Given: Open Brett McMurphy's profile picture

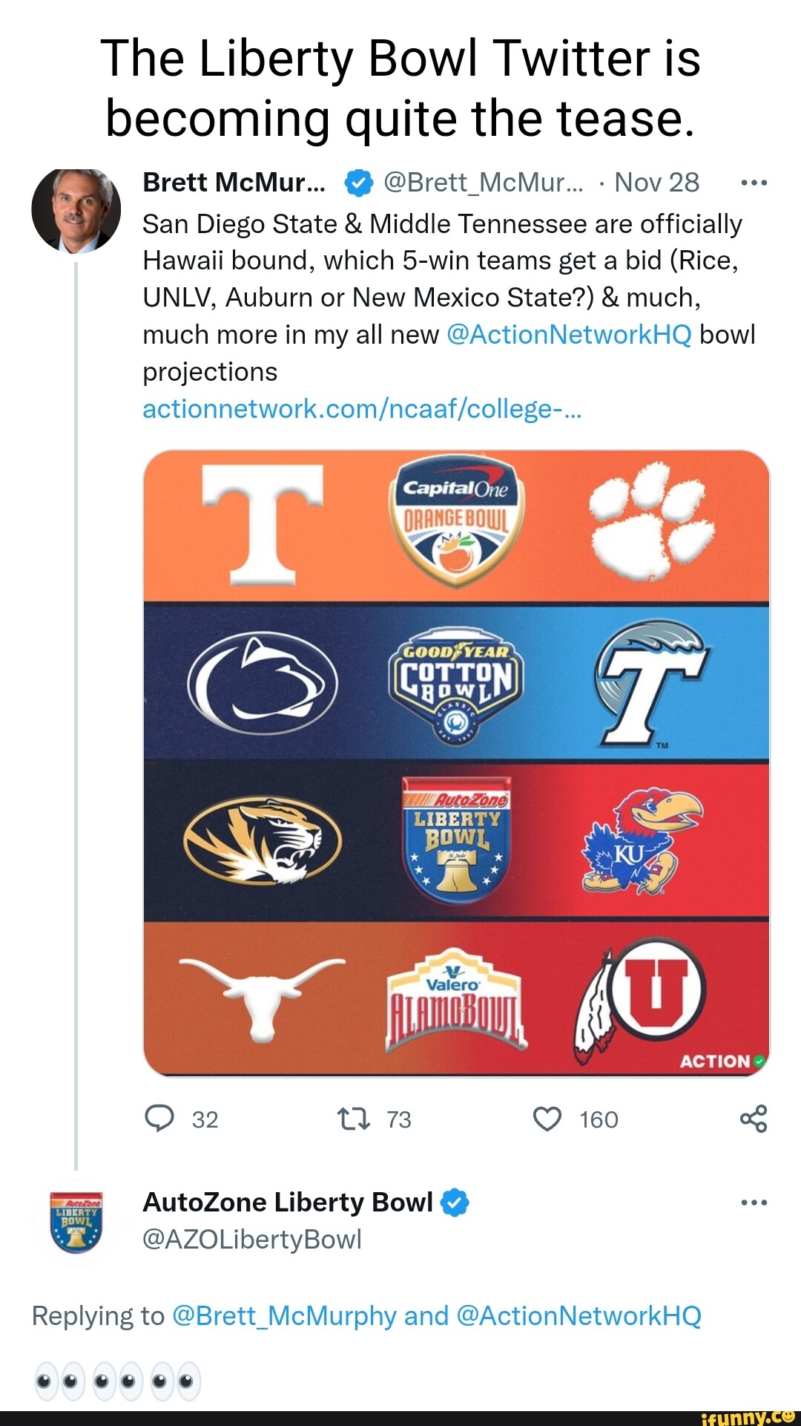Looking at the screenshot, I should pos(76,211).
